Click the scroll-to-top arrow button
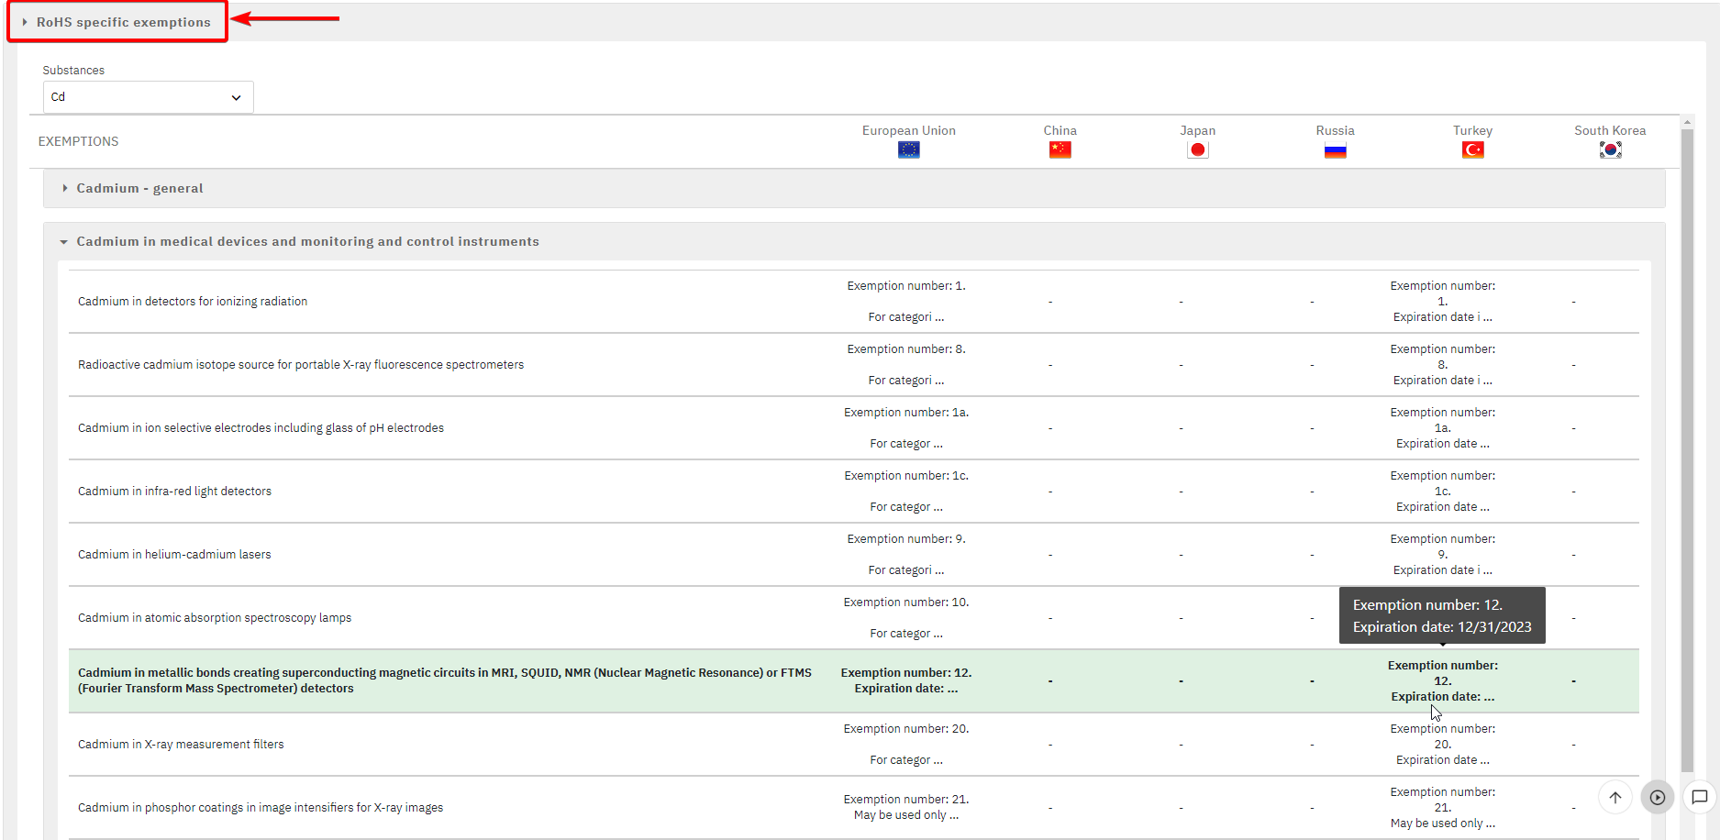The height and width of the screenshot is (840, 1720). pyautogui.click(x=1615, y=798)
